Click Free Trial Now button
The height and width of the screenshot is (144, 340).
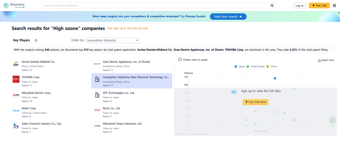256,102
